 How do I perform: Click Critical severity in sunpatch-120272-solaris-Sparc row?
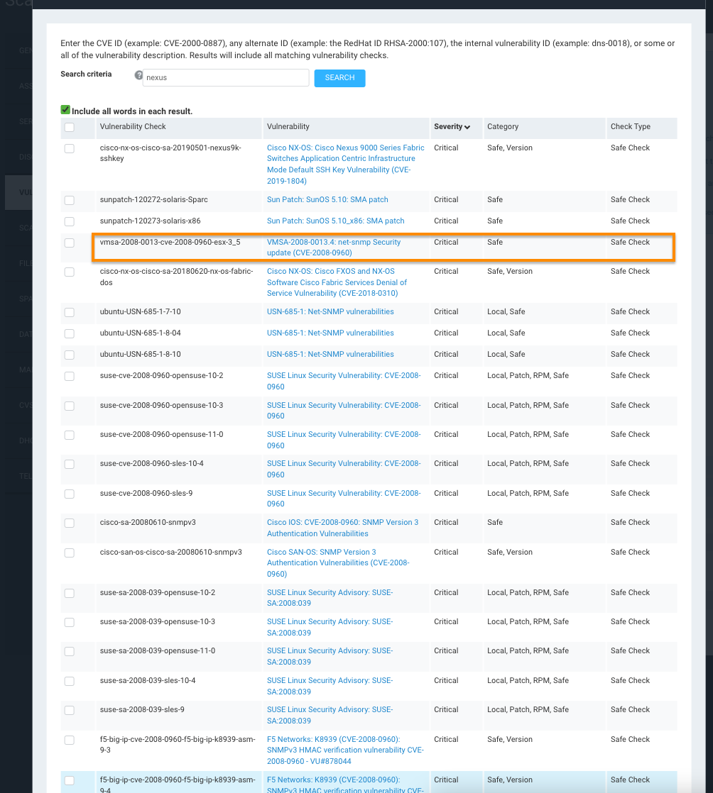coord(446,200)
